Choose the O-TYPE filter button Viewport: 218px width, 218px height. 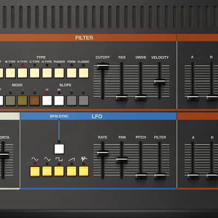(x=47, y=73)
